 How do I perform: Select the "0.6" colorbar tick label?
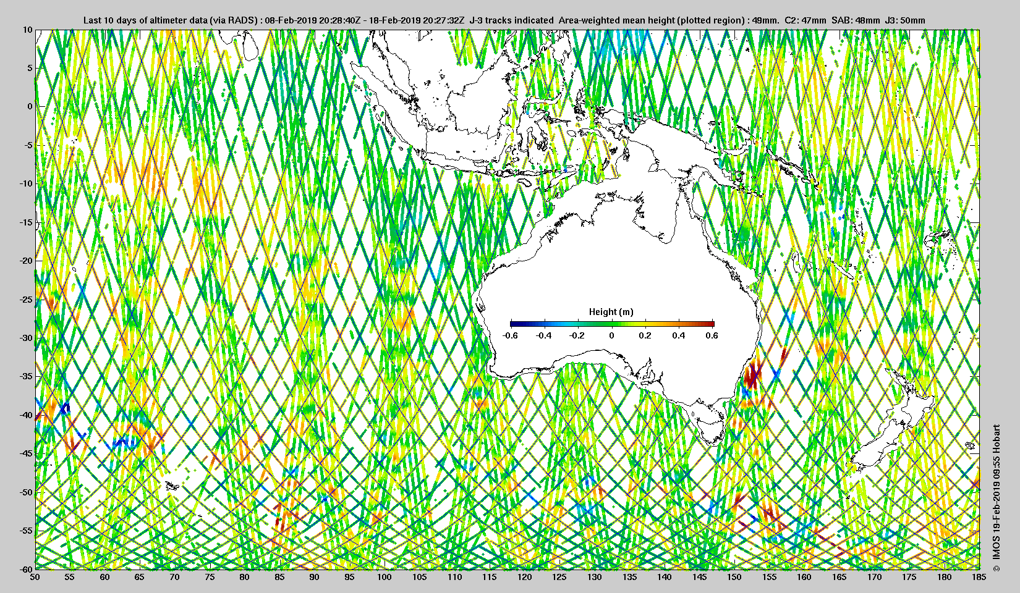pyautogui.click(x=712, y=335)
